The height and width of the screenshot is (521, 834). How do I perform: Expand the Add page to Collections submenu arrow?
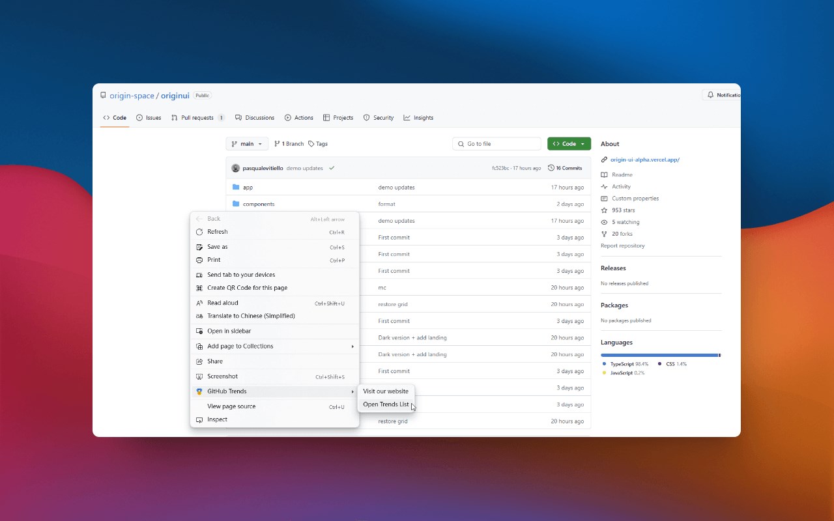click(x=352, y=346)
